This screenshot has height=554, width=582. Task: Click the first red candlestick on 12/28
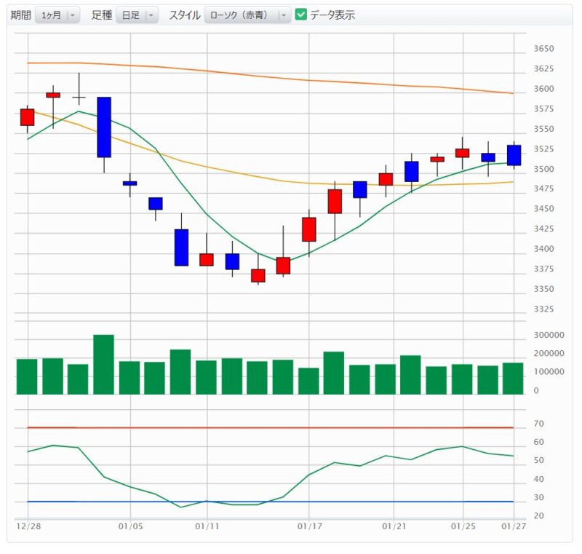28,117
